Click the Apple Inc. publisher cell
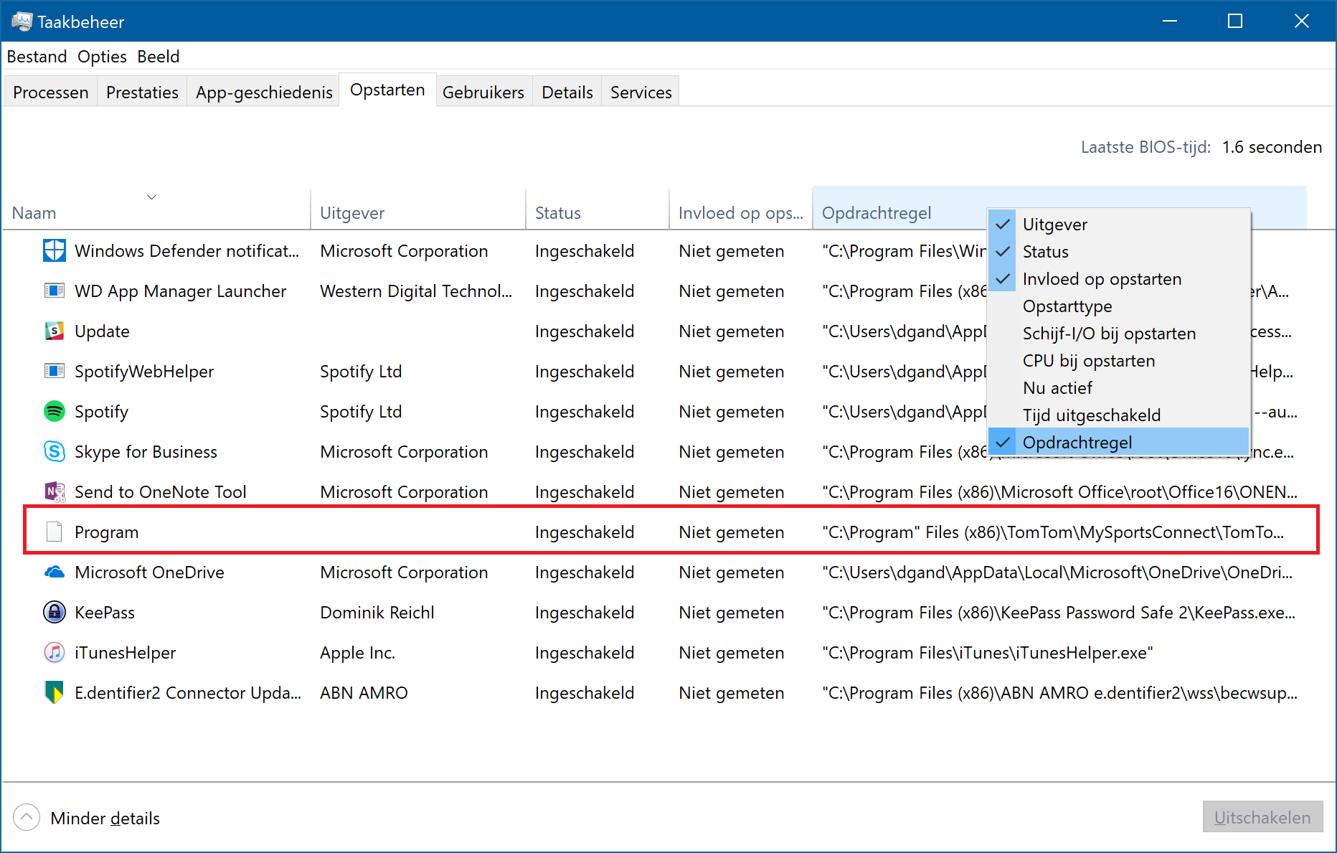The height and width of the screenshot is (853, 1337). 357,653
